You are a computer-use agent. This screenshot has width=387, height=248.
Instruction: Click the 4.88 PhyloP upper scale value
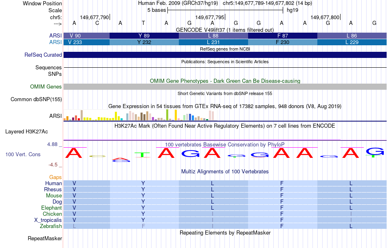pyautogui.click(x=52, y=144)
